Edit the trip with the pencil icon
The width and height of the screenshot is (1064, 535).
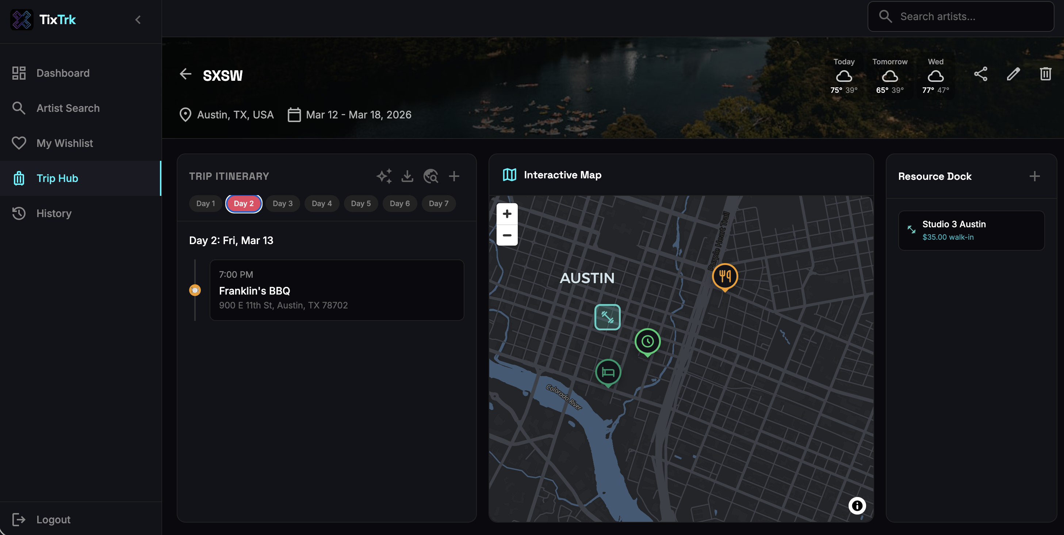[1013, 75]
